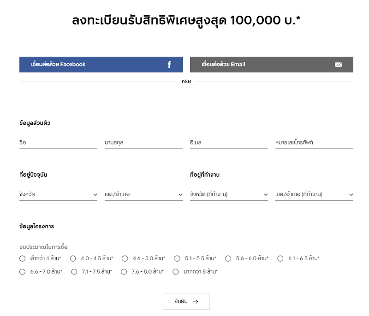The image size is (369, 316).
Task: Expand the เขต/อำเภอ dropdown
Action: 143,194
